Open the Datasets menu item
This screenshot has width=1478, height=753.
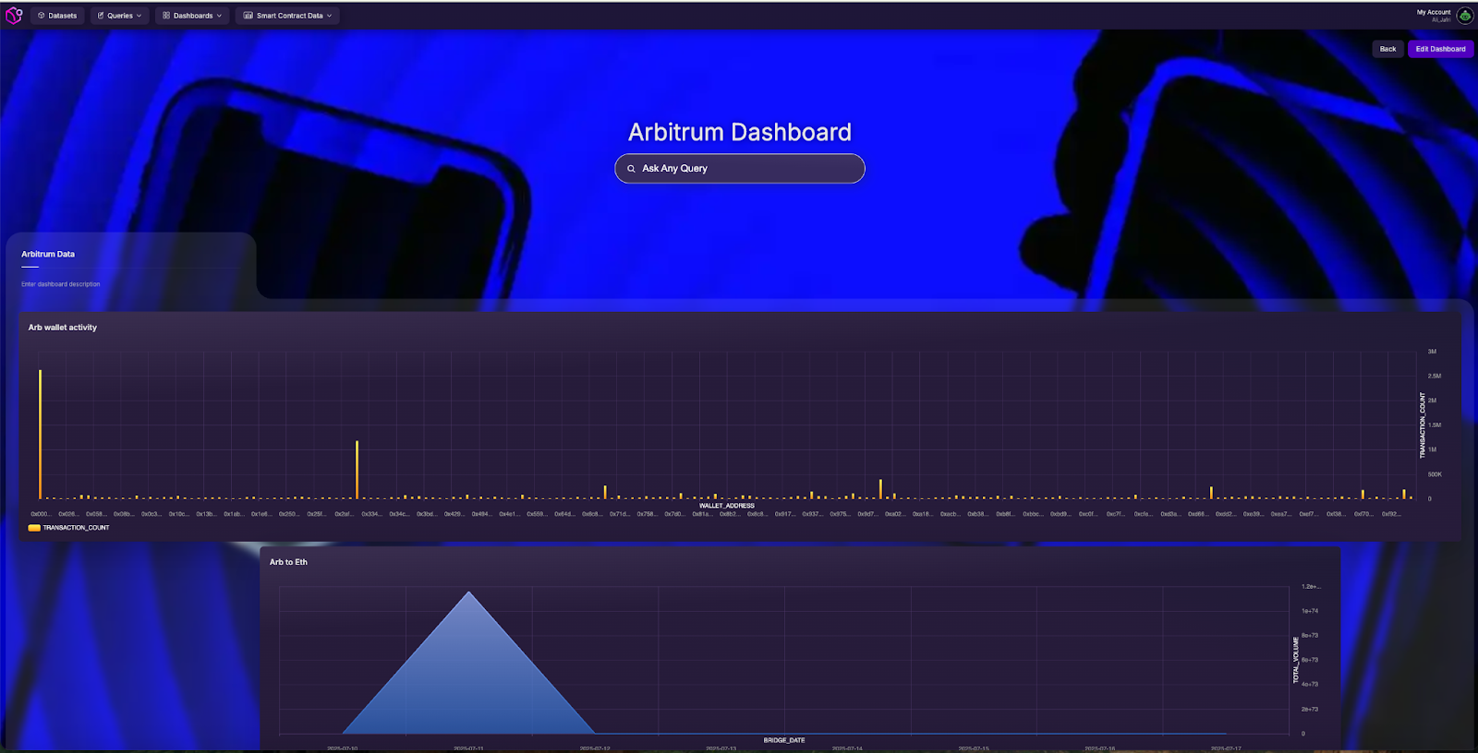(x=57, y=16)
